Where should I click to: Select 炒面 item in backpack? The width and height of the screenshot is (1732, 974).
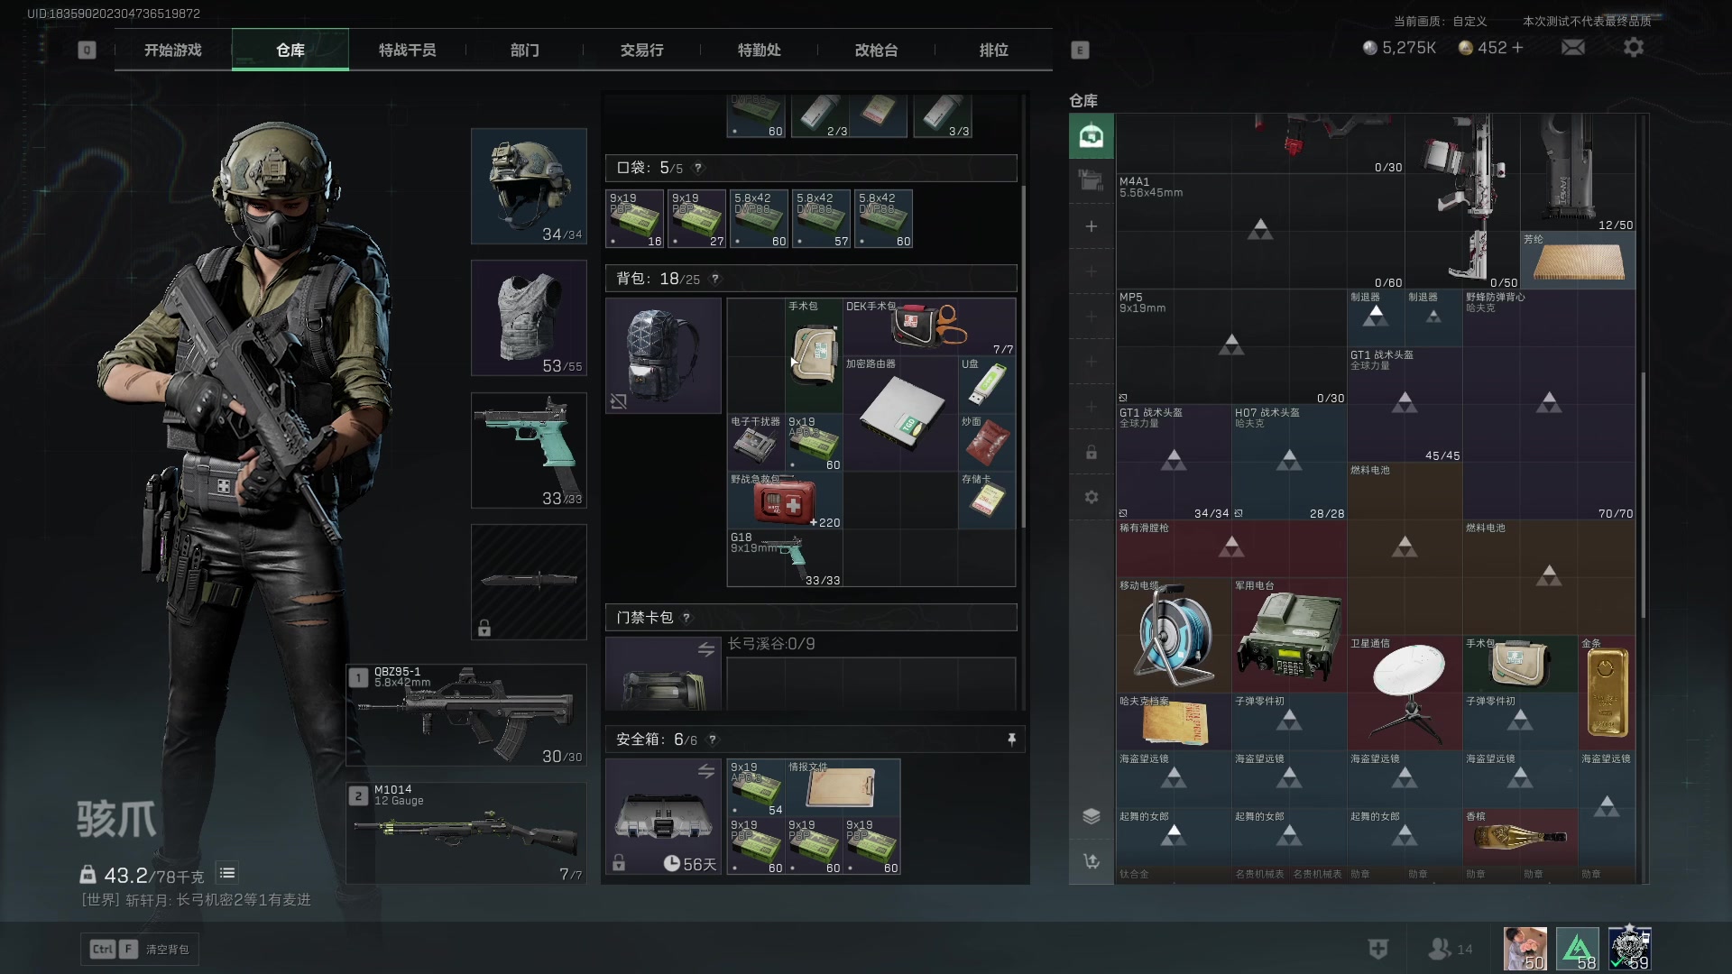point(987,443)
